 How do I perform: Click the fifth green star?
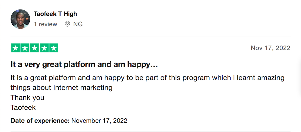54,48
